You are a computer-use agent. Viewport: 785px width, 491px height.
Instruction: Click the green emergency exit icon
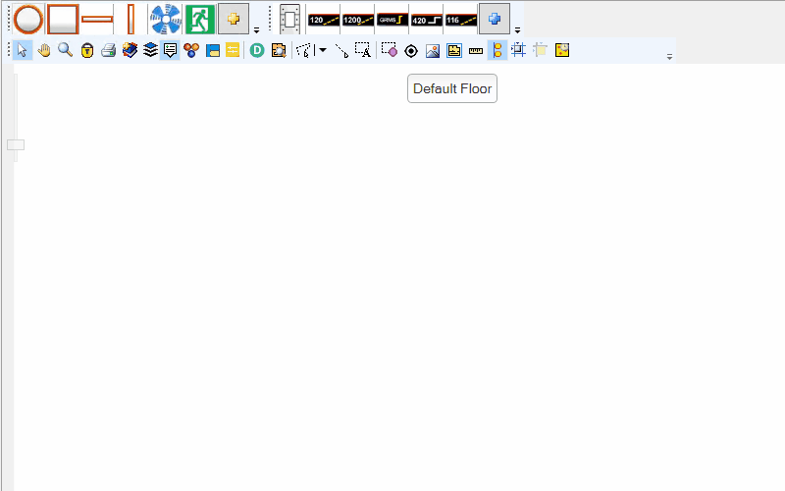tap(200, 19)
